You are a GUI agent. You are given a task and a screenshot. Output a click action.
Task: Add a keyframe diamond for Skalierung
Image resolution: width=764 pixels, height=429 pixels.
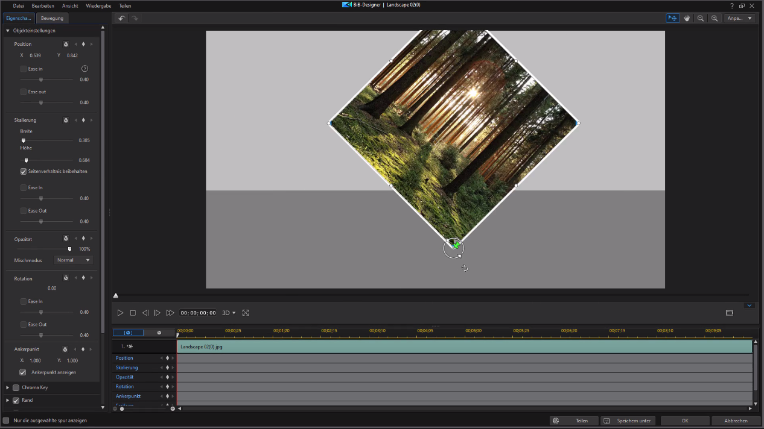point(83,120)
